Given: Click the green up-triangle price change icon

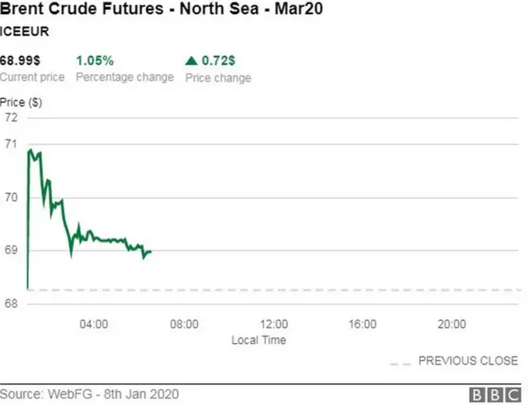Looking at the screenshot, I should coord(192,61).
